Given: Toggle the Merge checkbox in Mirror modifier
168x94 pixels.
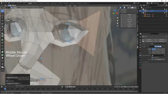Looking at the screenshot, I should (x=152, y=59).
